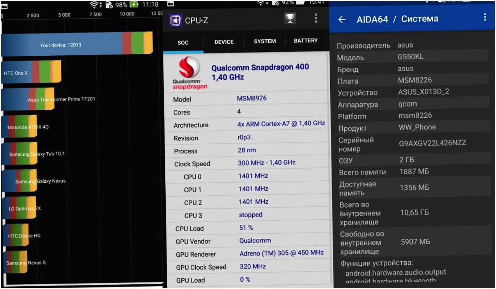Tap the CPU 3 'stopped' value
The height and width of the screenshot is (289, 496).
(251, 215)
